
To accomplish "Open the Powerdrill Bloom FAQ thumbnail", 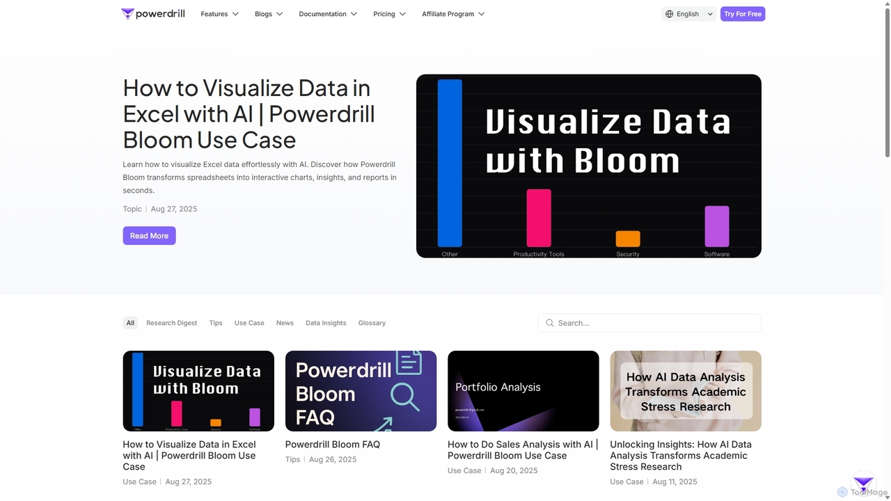I will 361,391.
